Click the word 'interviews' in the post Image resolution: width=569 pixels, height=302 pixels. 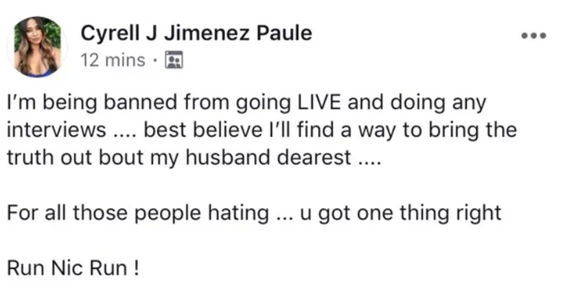click(56, 130)
